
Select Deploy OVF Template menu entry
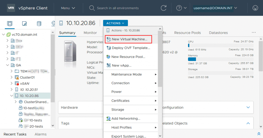click(x=131, y=48)
